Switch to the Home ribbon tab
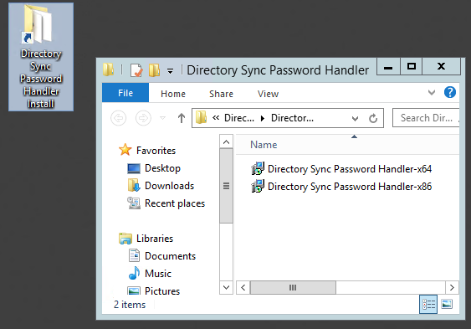Screen dimensions: 471x329 173,94
